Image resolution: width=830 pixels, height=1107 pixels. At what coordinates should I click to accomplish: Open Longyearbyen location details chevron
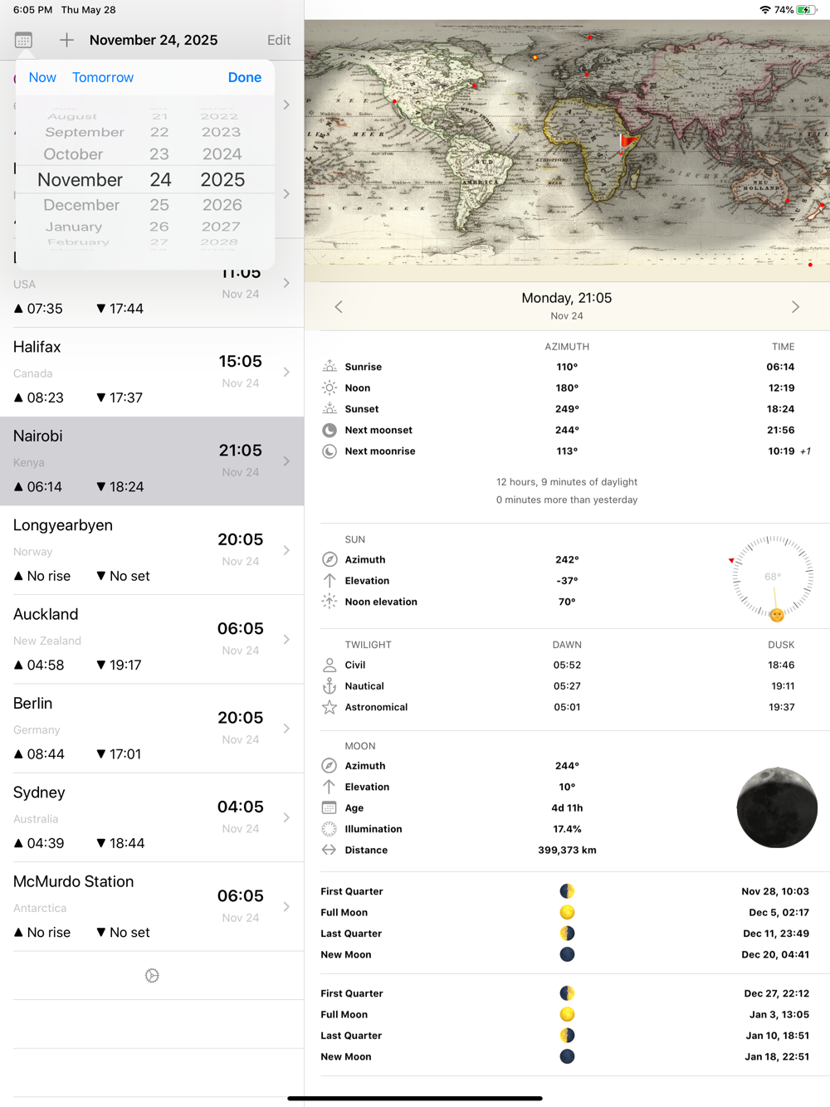click(286, 550)
